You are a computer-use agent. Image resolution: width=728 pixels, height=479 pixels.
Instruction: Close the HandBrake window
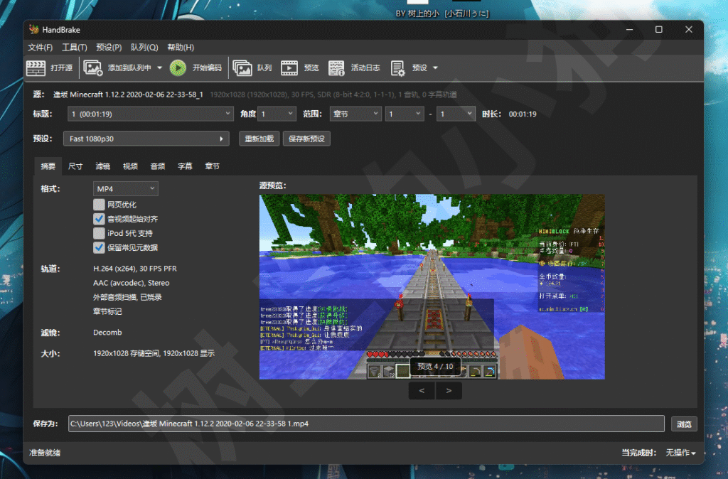[689, 30]
